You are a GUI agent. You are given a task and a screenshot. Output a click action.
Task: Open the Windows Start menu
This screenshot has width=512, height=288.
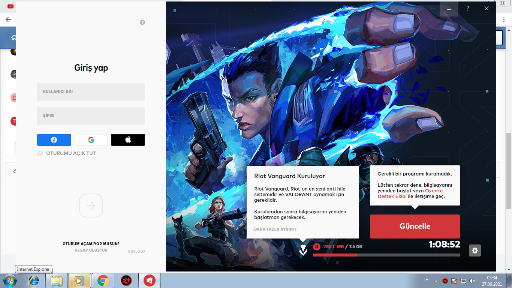pyautogui.click(x=9, y=280)
